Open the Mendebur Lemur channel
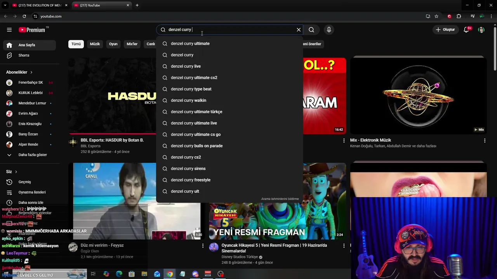This screenshot has width=497, height=279. pos(30,103)
